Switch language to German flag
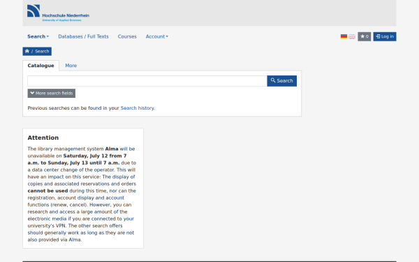 tap(344, 36)
